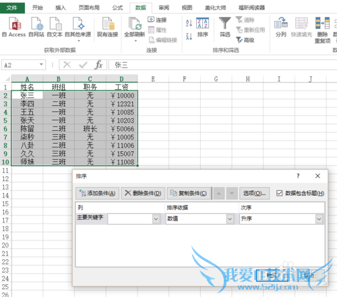This screenshot has width=337, height=297.
Task: Click cell containing 师妹
Action: [x=27, y=162]
